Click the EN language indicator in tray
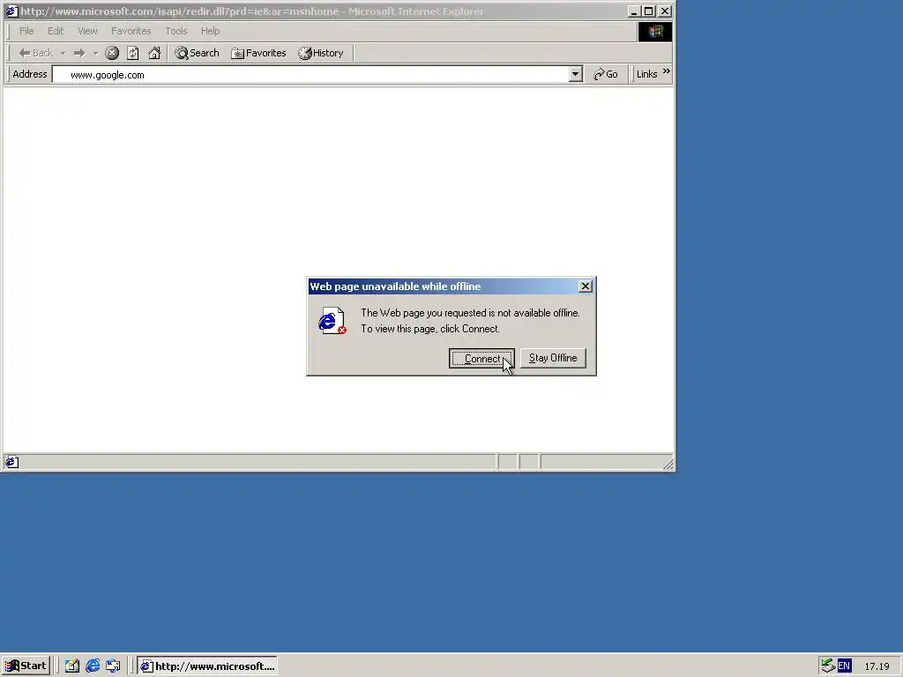The height and width of the screenshot is (677, 903). click(x=844, y=666)
